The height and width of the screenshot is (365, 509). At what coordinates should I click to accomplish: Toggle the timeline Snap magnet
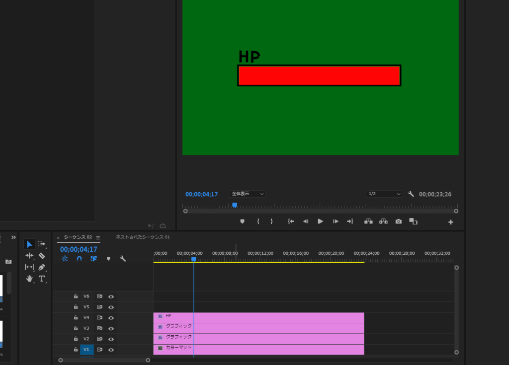pyautogui.click(x=79, y=259)
